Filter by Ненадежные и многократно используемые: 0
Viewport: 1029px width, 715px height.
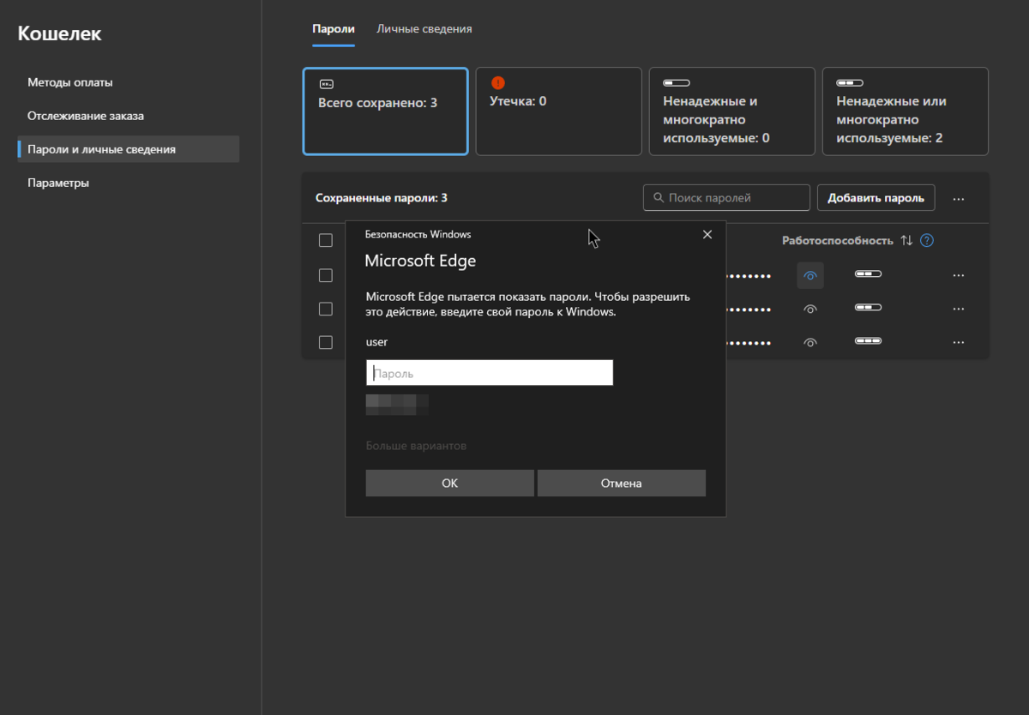(x=732, y=111)
